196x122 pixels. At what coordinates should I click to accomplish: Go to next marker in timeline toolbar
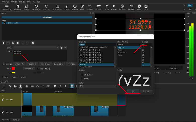point(66,86)
